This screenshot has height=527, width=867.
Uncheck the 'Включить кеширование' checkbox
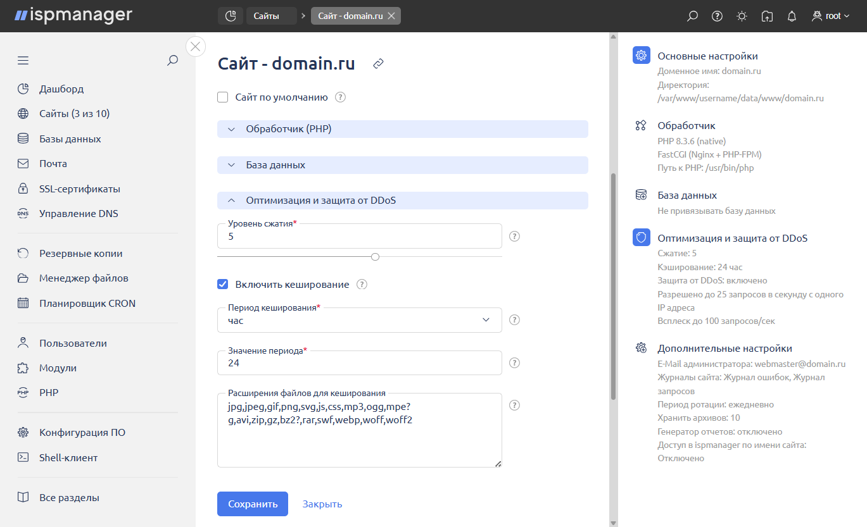point(222,285)
